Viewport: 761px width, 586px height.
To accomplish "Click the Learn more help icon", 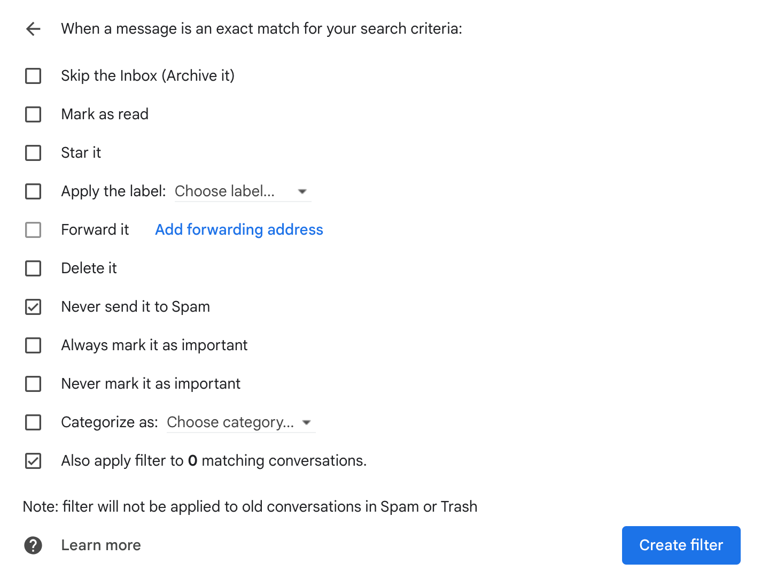I will [33, 545].
